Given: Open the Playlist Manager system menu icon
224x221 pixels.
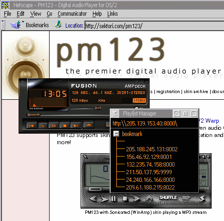Looking at the screenshot, I should tap(115, 114).
